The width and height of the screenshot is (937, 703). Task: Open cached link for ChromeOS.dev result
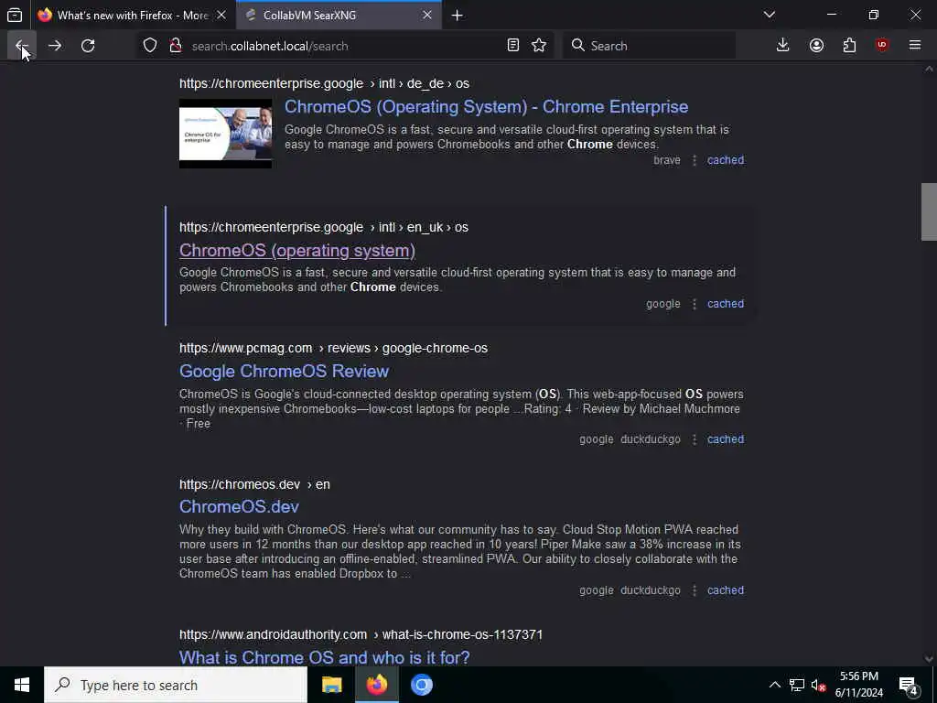point(726,590)
